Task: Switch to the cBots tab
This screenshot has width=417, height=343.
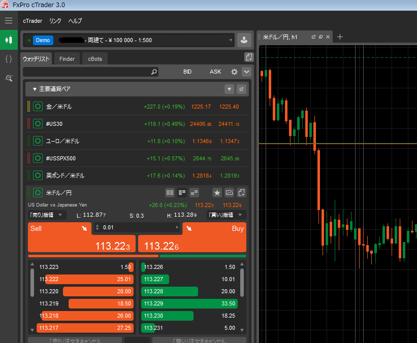Action: click(x=95, y=59)
